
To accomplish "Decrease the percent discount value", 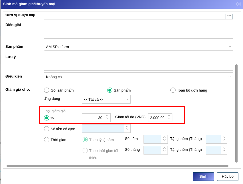I will coord(107,118).
